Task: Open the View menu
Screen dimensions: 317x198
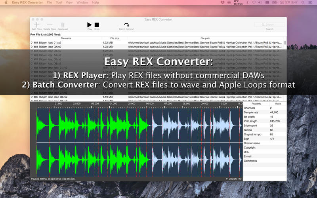Action: click(69, 2)
